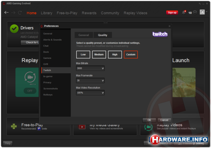Click the forward arrow navigation icon

click(13, 13)
